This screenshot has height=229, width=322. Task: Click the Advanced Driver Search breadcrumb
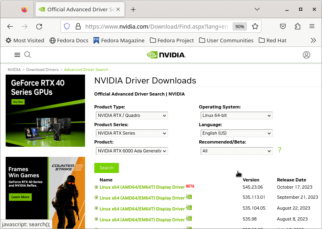86,70
